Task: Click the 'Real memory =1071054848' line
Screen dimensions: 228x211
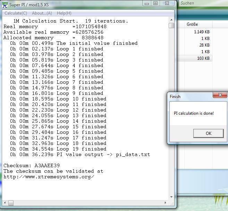Action: [x=55, y=27]
